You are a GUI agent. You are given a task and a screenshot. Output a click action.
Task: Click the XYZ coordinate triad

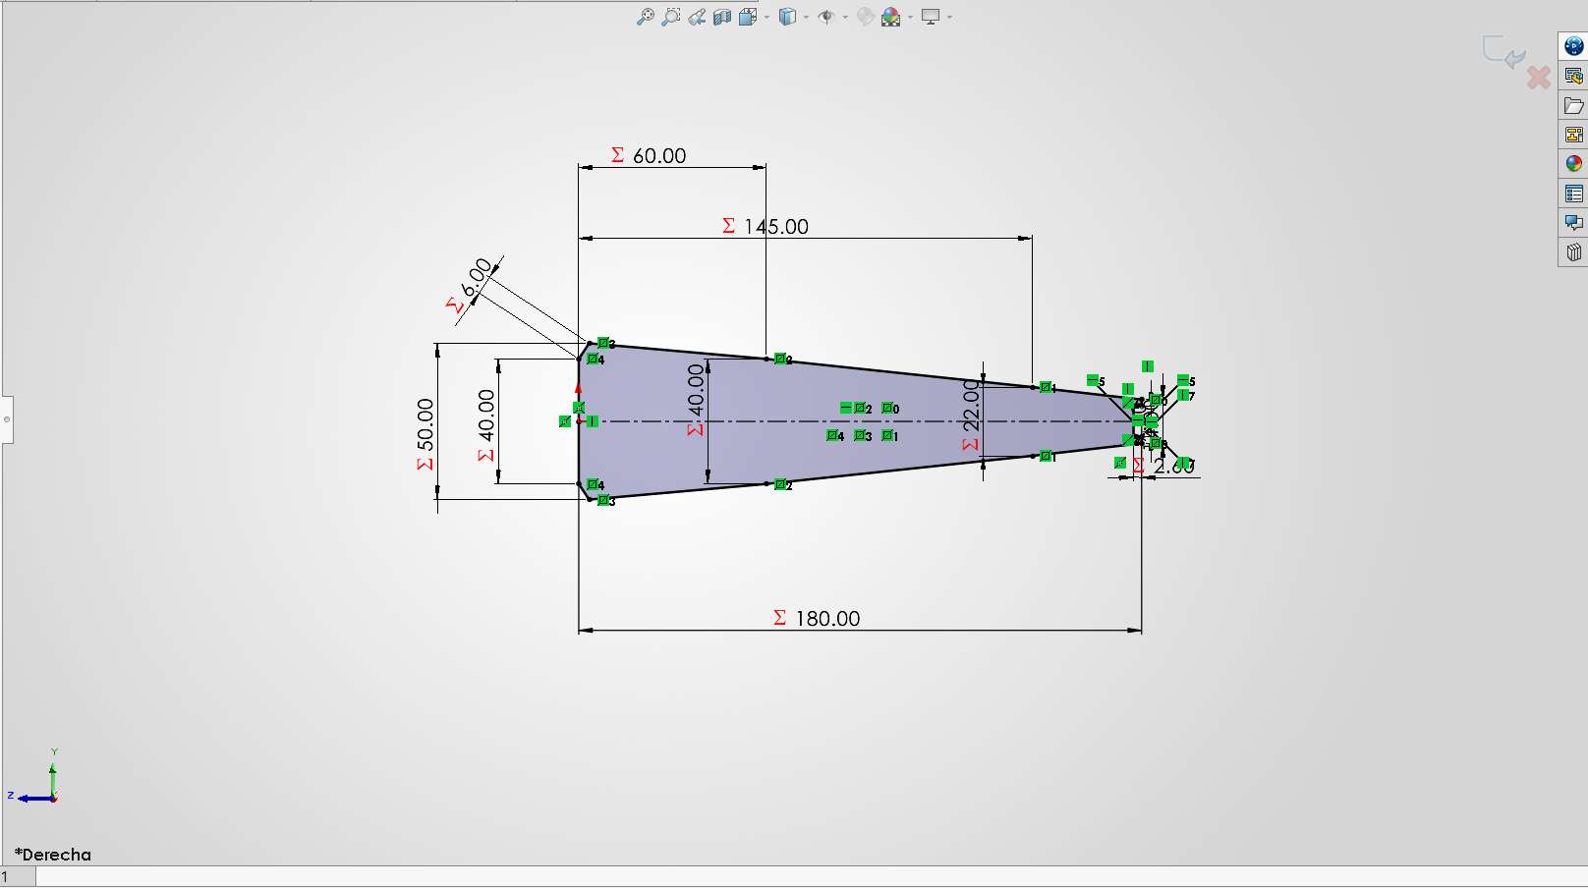(34, 777)
